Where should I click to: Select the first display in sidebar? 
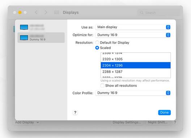tap(41, 27)
